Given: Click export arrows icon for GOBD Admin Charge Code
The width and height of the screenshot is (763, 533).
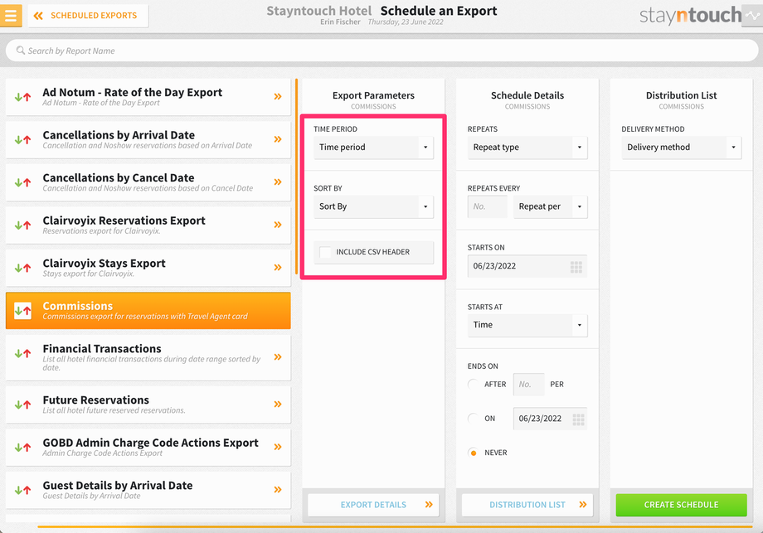Looking at the screenshot, I should click(23, 448).
